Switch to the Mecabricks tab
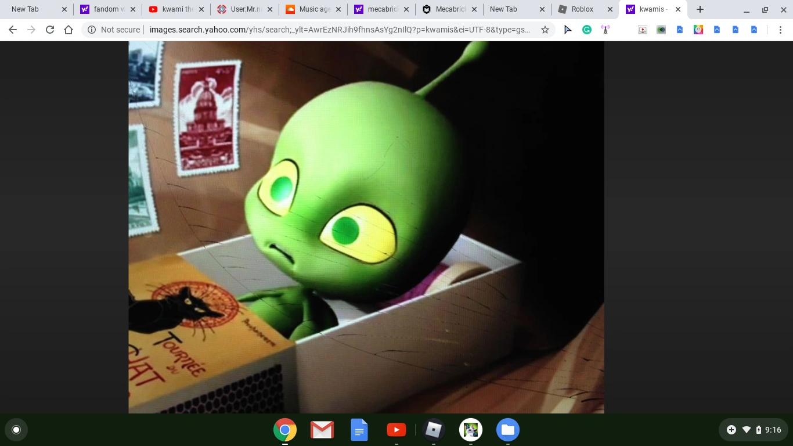Image resolution: width=793 pixels, height=446 pixels. click(x=450, y=9)
